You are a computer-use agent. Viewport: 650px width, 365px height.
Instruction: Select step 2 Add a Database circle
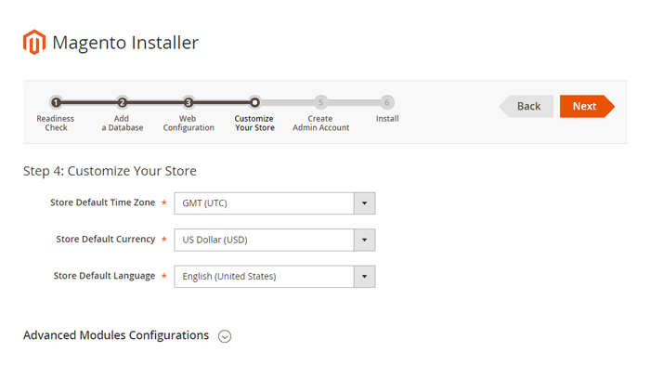pos(122,102)
